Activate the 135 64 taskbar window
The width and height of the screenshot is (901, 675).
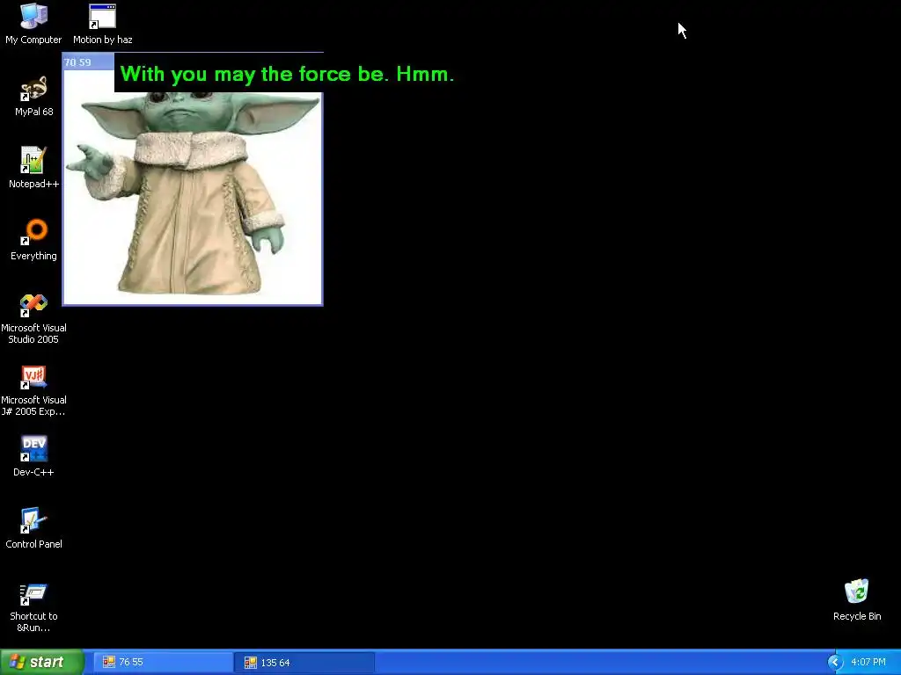[305, 663]
